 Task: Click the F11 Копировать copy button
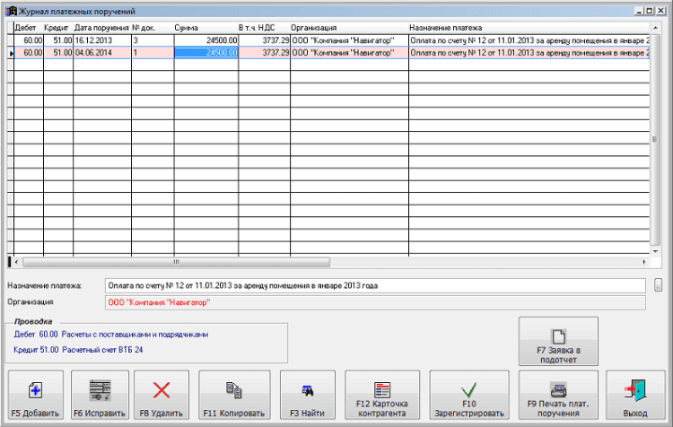coord(234,395)
